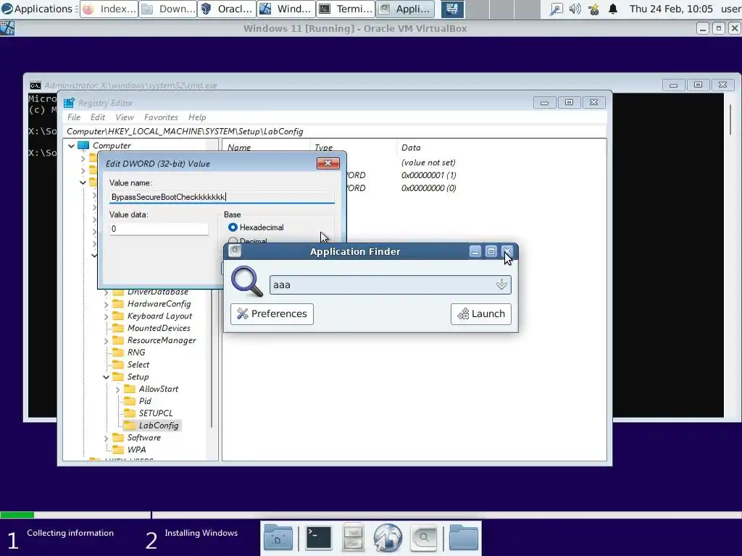Open the clock showing Thu 24 Feb
The width and height of the screenshot is (742, 556).
[670, 9]
